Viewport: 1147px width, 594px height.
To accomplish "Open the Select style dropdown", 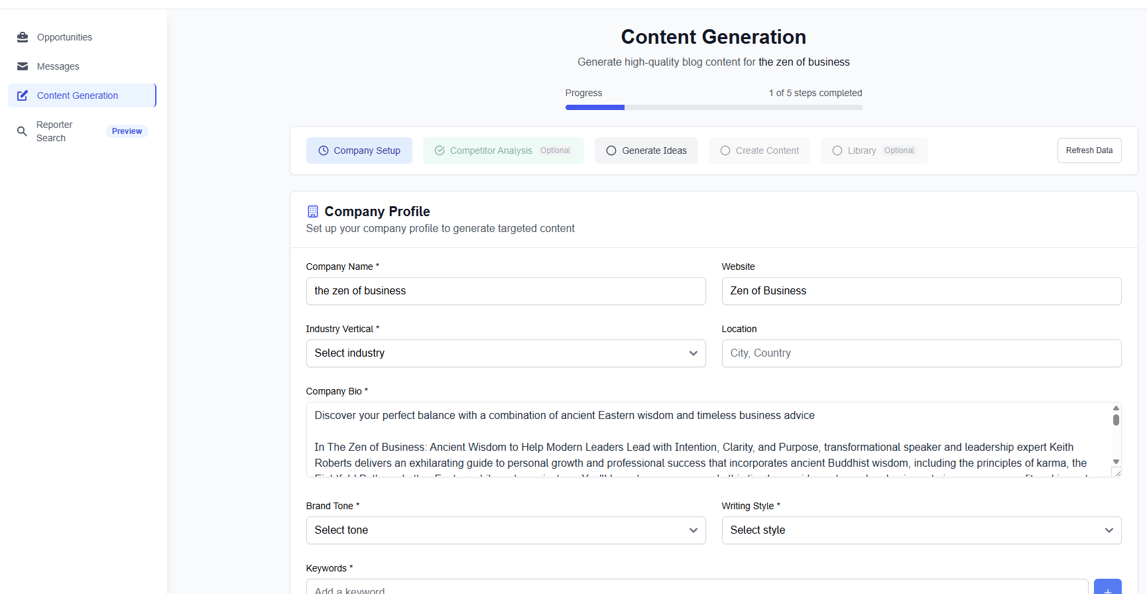I will coord(921,530).
